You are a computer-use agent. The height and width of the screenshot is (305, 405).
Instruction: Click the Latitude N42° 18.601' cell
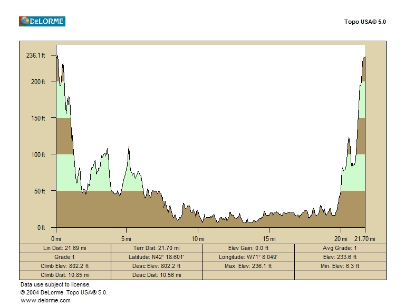(x=157, y=257)
